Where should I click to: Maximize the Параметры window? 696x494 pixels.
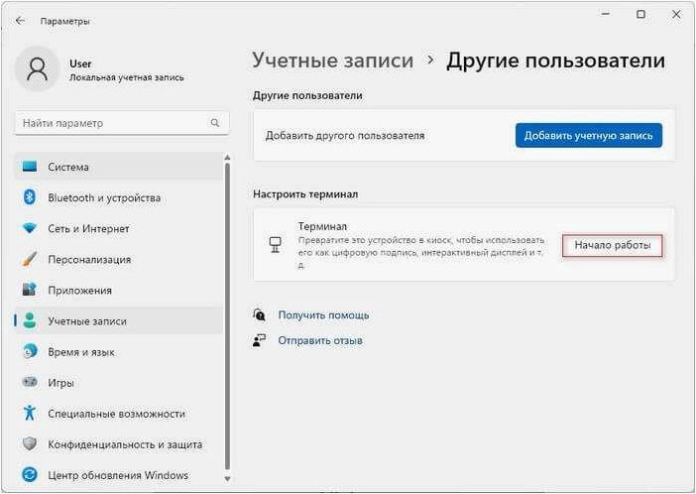coord(640,15)
